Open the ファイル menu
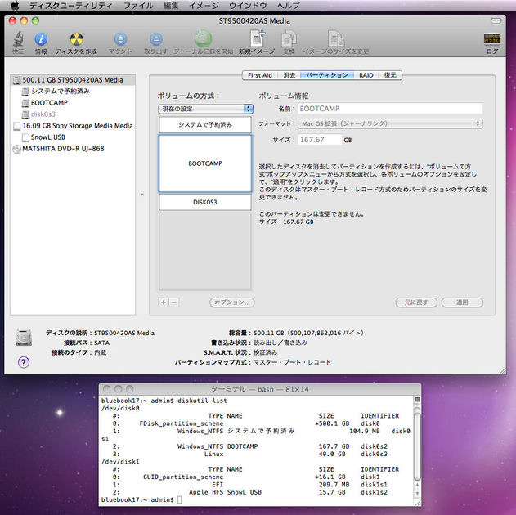This screenshot has height=515, width=516. click(138, 5)
